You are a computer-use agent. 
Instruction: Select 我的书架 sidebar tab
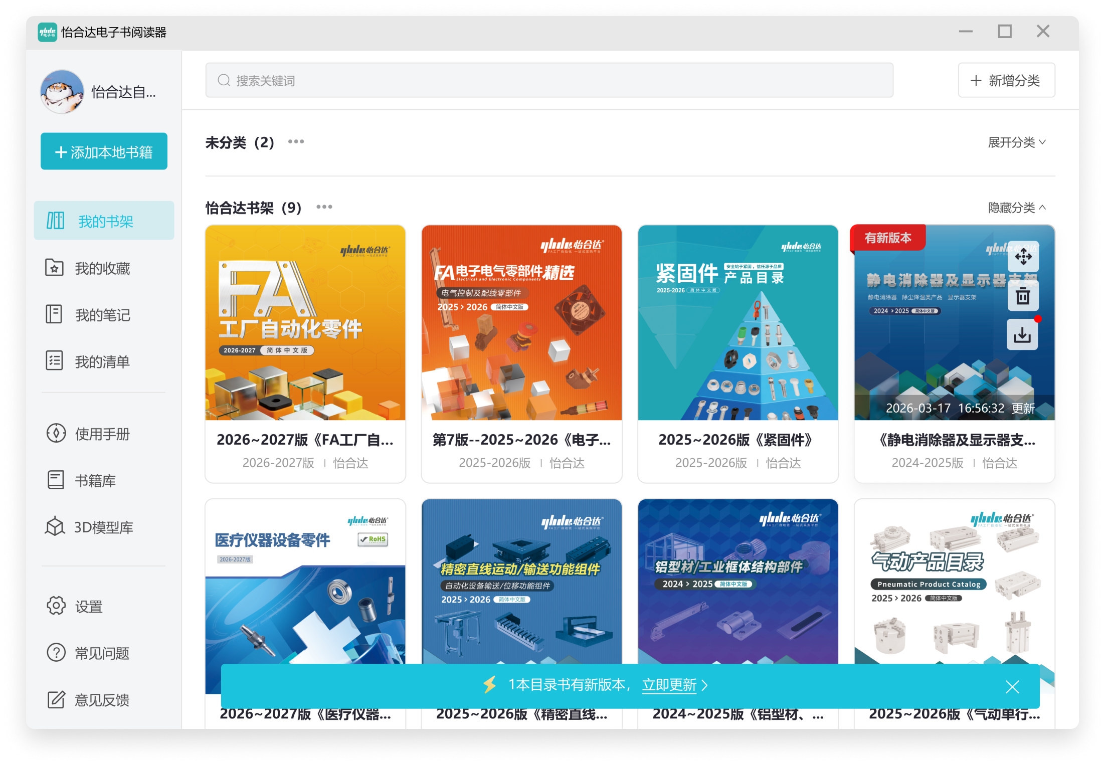(104, 221)
